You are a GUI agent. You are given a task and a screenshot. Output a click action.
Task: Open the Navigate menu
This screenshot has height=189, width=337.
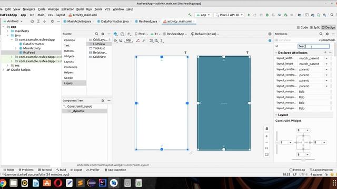pyautogui.click(x=29, y=9)
